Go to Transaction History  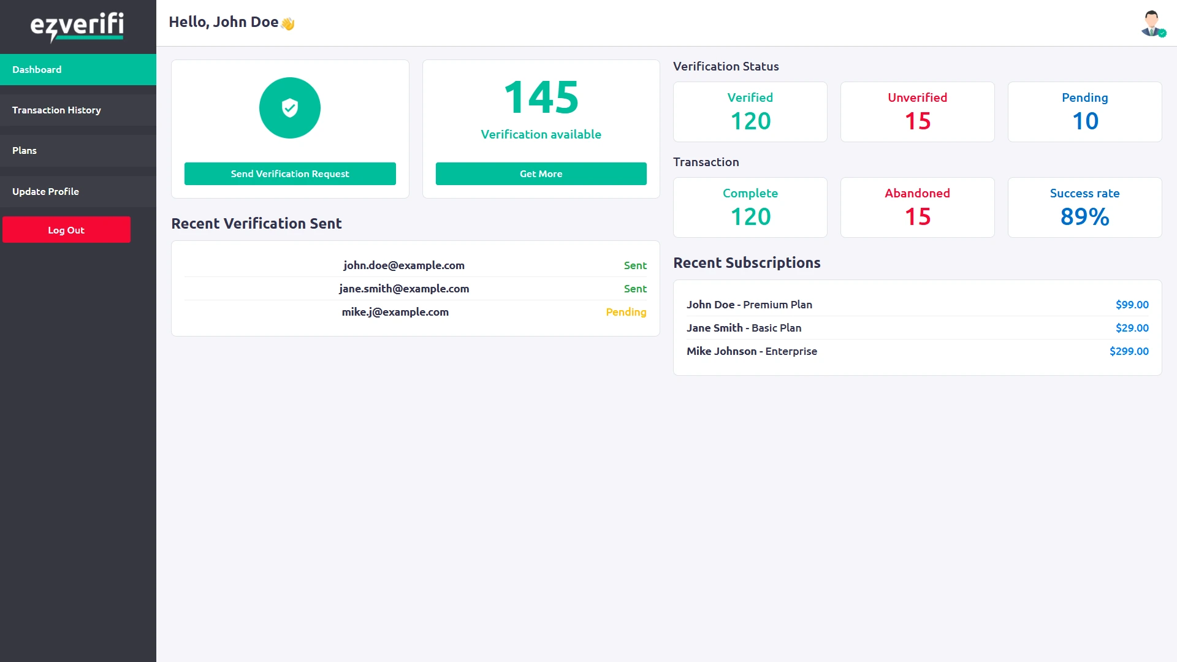tap(78, 110)
